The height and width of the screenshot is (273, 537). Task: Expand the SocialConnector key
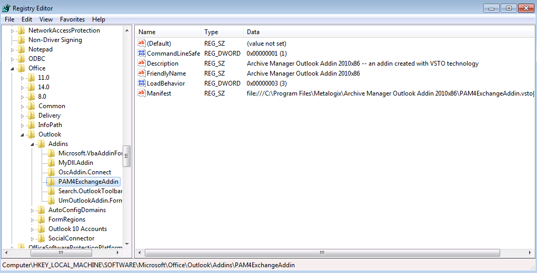click(x=33, y=239)
